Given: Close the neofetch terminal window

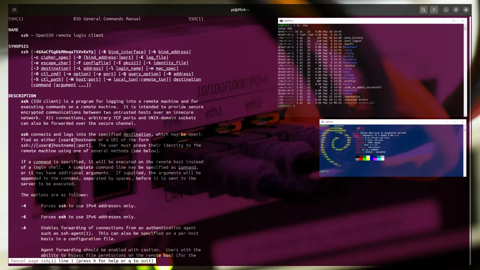Looking at the screenshot, I should tap(462, 122).
